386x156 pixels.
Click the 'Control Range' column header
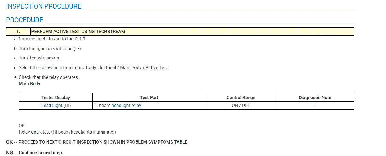[241, 98]
